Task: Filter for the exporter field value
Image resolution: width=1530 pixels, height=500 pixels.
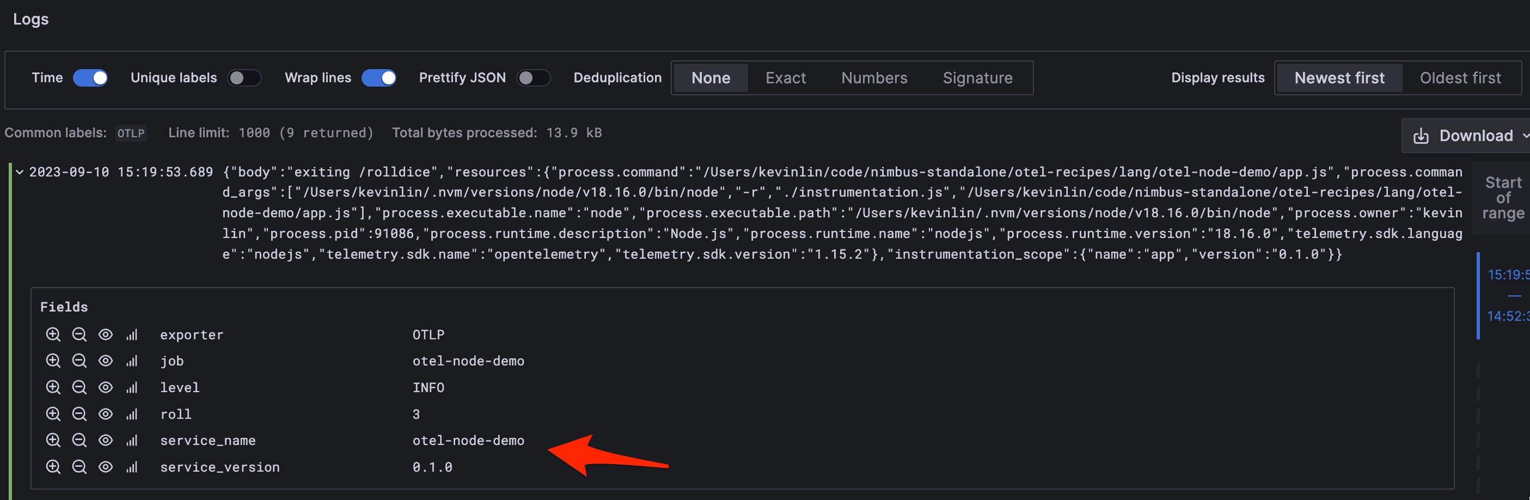Action: 53,334
